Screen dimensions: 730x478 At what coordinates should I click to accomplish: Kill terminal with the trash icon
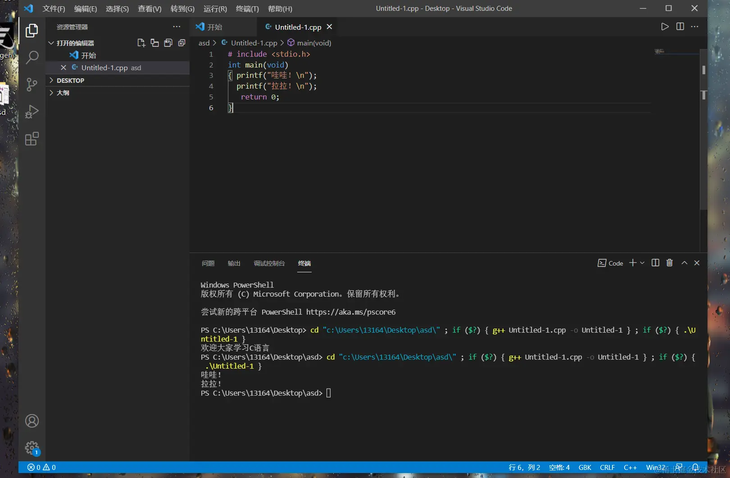pyautogui.click(x=670, y=263)
